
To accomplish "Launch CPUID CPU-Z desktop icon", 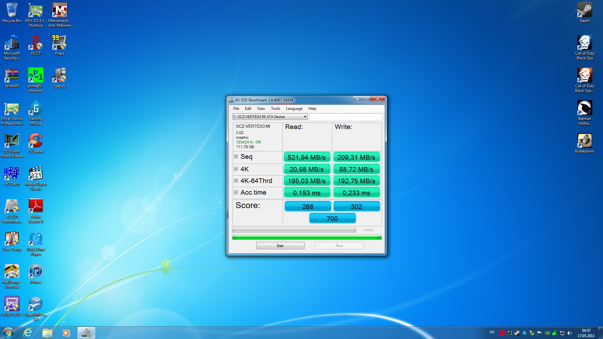I will coord(12,306).
